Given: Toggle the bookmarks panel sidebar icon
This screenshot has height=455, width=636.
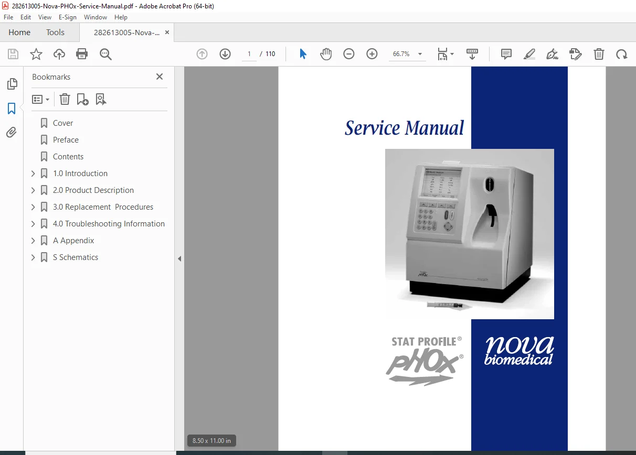Looking at the screenshot, I should pyautogui.click(x=12, y=109).
